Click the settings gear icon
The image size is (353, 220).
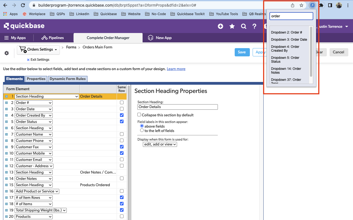7,53
